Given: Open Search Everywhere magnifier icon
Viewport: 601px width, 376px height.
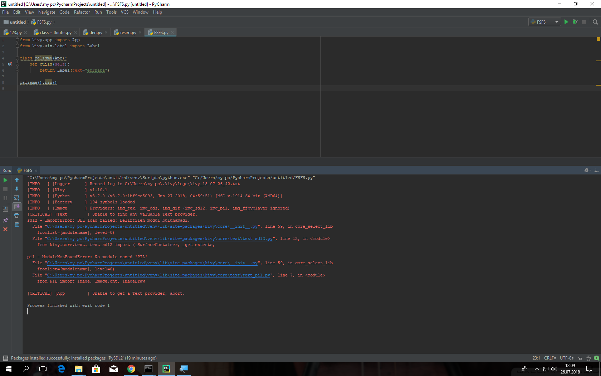Looking at the screenshot, I should click(595, 22).
